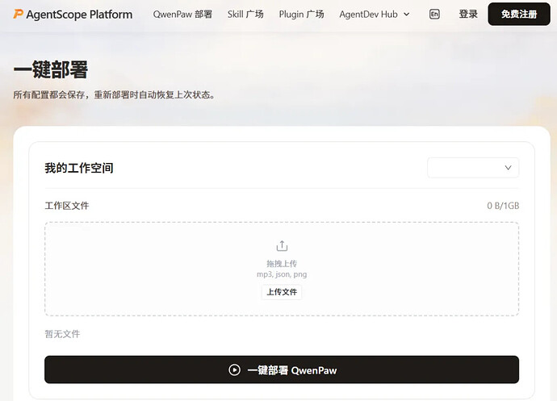
Task: Click the 免费注册 button
Action: click(519, 15)
